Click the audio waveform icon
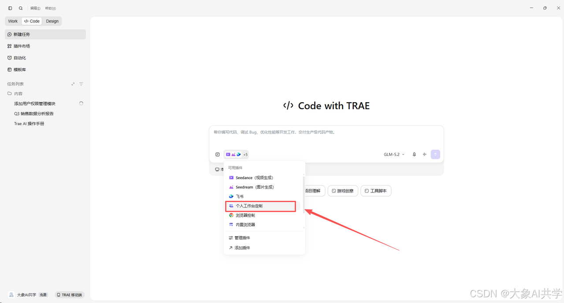564x303 pixels. click(425, 155)
